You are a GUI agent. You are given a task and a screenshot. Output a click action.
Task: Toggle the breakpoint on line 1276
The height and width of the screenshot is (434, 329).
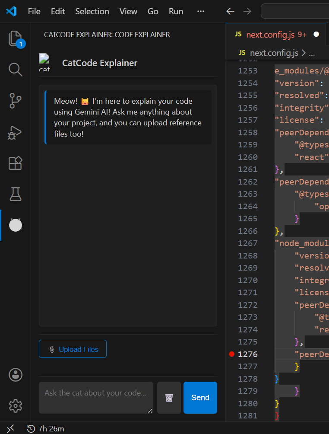(232, 354)
